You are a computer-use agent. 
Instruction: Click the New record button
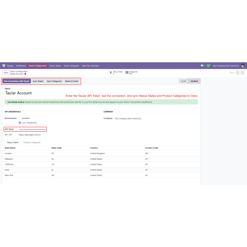tap(6, 73)
